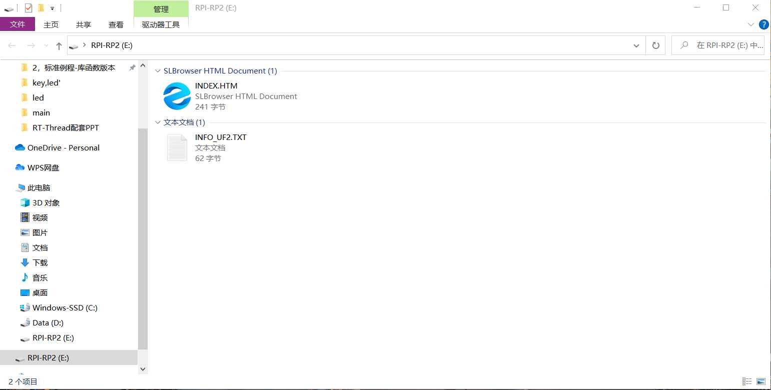Select WPS网盘 in navigation pane
This screenshot has height=390, width=771.
point(43,167)
